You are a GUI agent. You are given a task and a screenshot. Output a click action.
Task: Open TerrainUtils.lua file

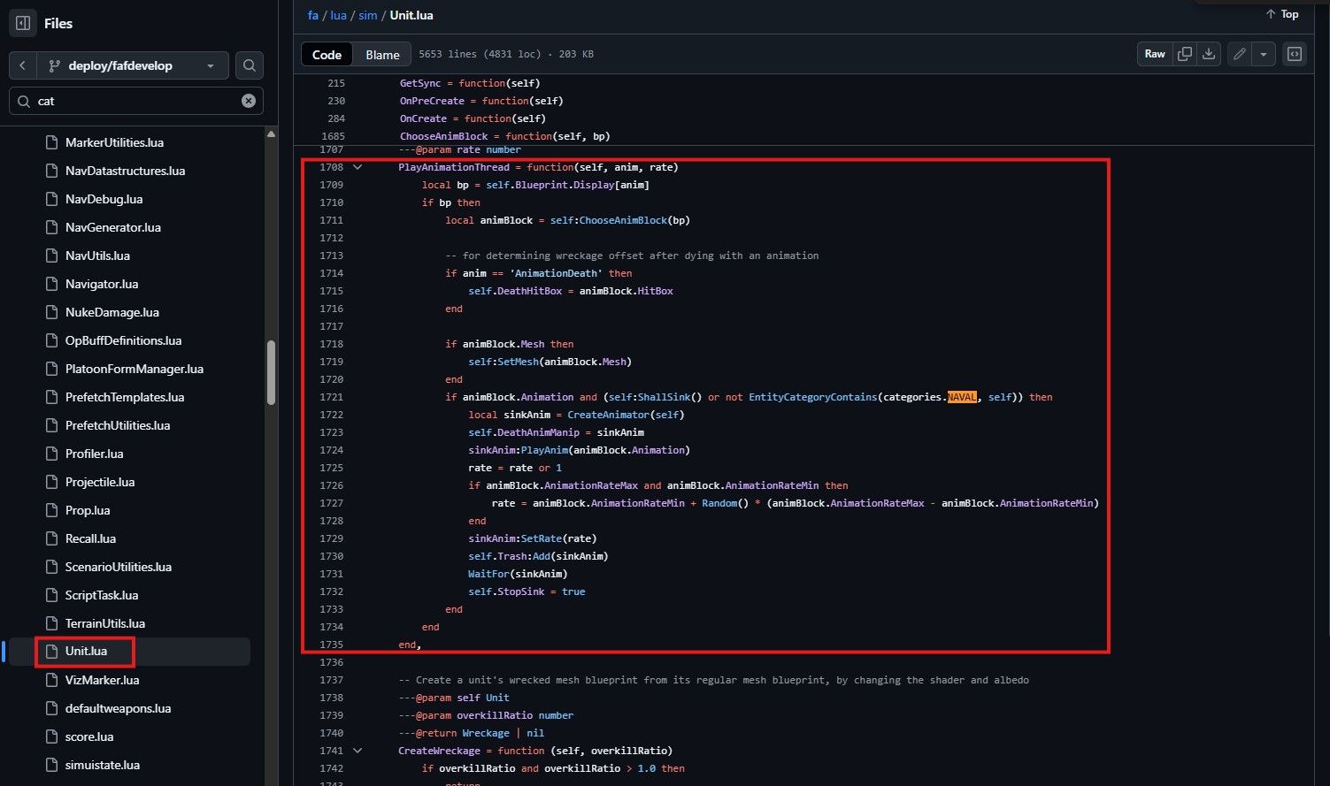(105, 623)
